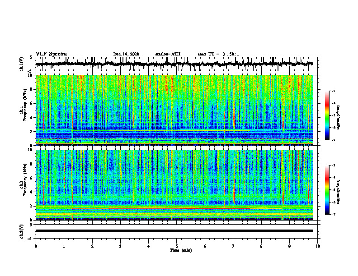This screenshot has width=358, height=276.
Task: Click the "-5" tick on ch.3(V) axis
Action: click(30, 239)
